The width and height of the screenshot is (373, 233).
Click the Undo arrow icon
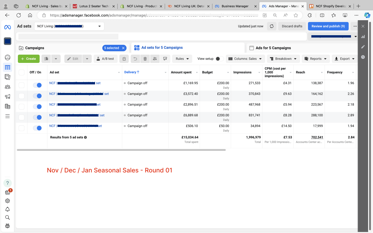[135, 59]
